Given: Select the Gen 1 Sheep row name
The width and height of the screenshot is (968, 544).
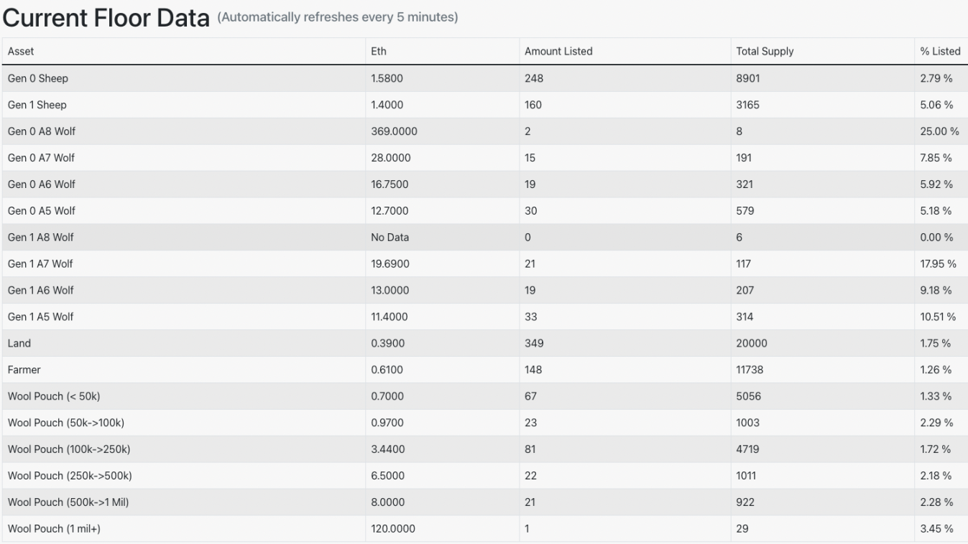Looking at the screenshot, I should click(37, 105).
